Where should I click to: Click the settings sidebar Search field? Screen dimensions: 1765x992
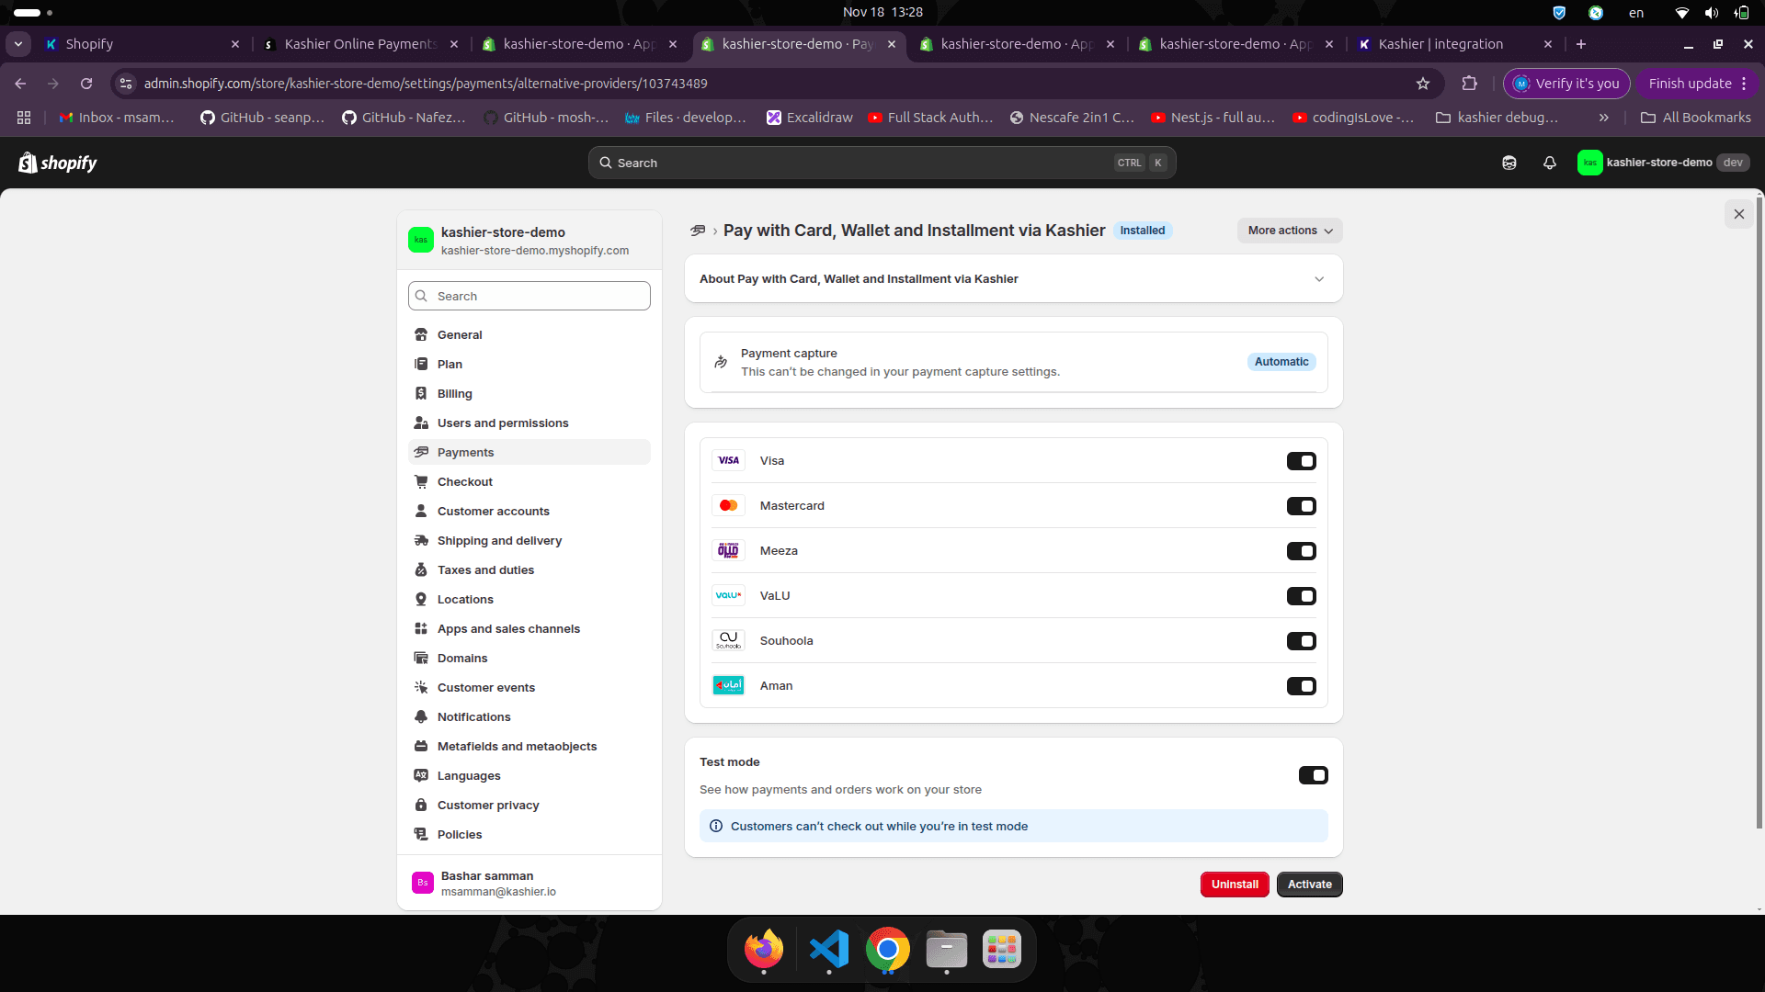(x=529, y=296)
